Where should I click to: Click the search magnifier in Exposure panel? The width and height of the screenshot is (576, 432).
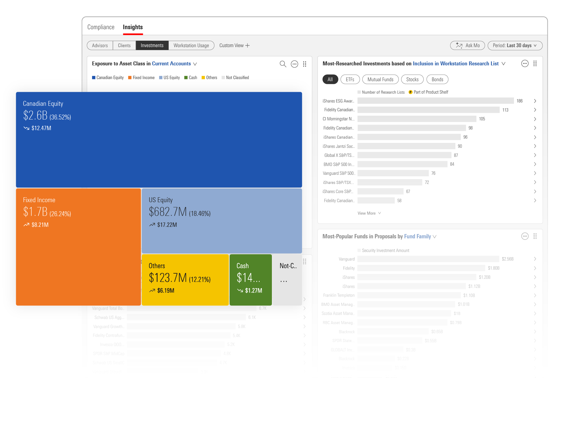pos(283,64)
